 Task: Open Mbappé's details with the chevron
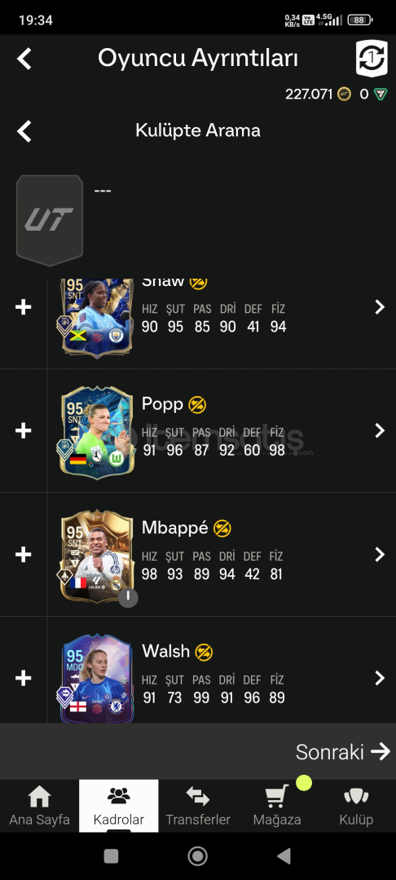[380, 555]
